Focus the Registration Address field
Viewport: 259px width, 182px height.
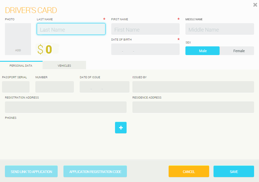(x=66, y=107)
